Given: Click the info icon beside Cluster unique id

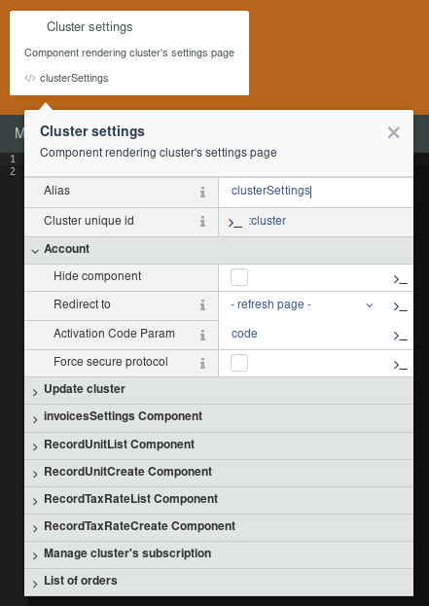Looking at the screenshot, I should [202, 222].
